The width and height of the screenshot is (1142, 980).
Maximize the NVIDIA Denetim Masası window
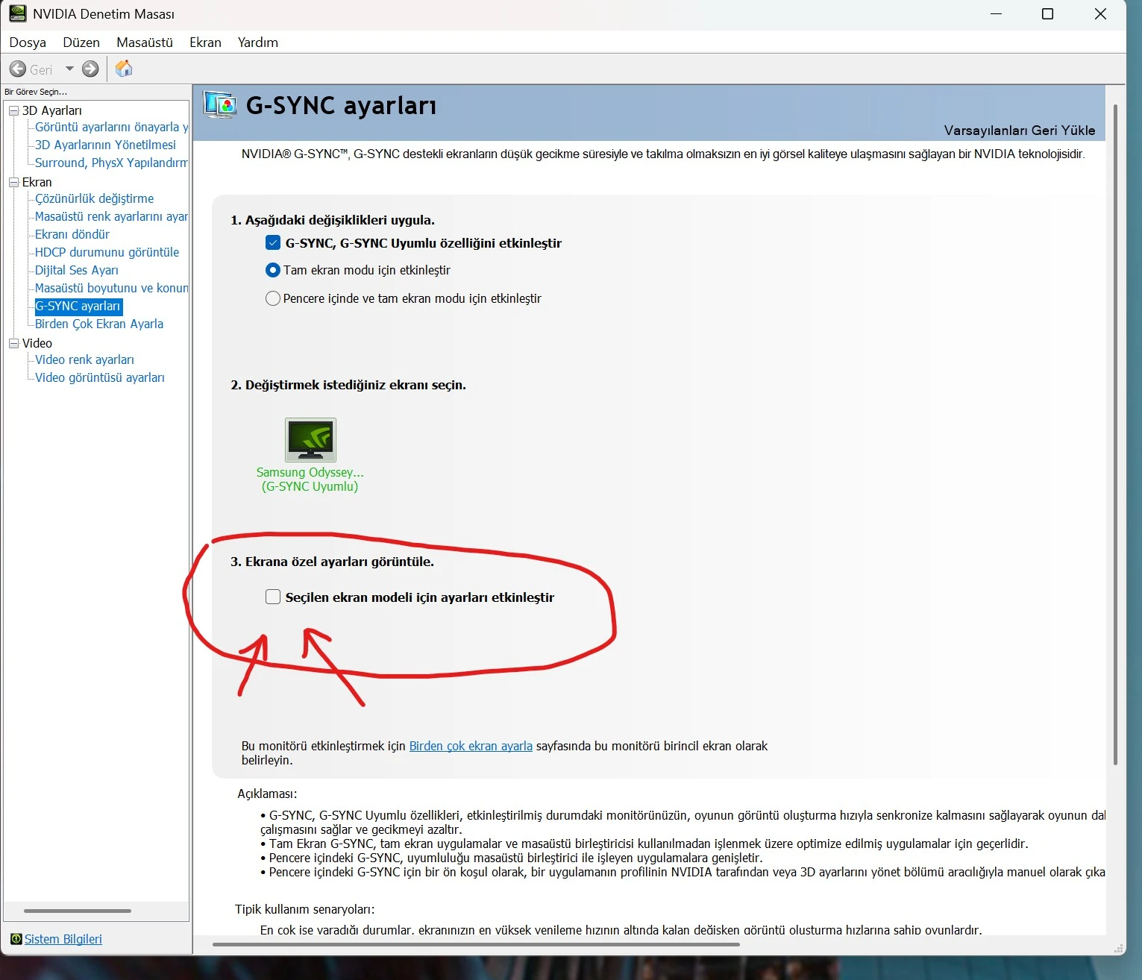pos(1047,14)
